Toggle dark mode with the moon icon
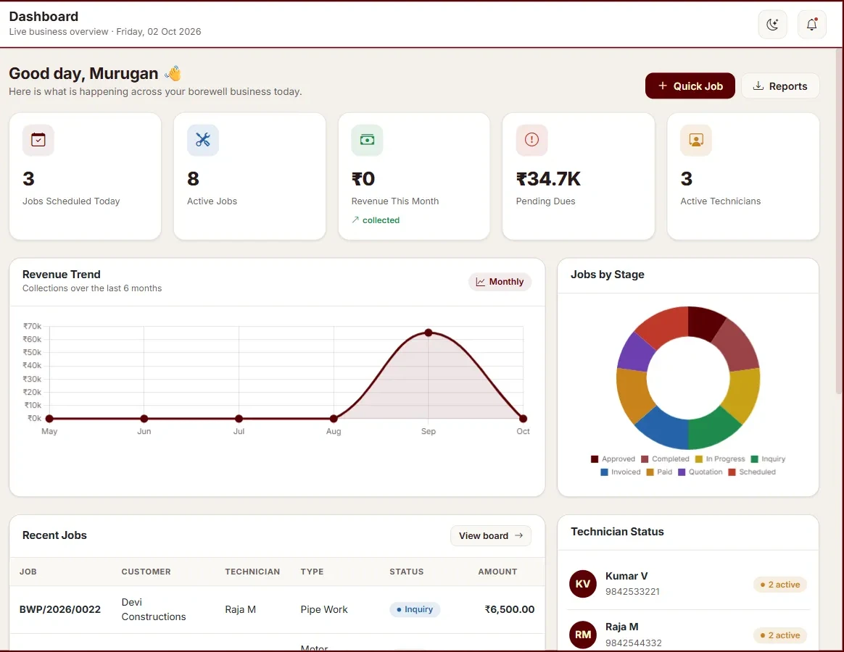This screenshot has width=844, height=652. point(772,24)
